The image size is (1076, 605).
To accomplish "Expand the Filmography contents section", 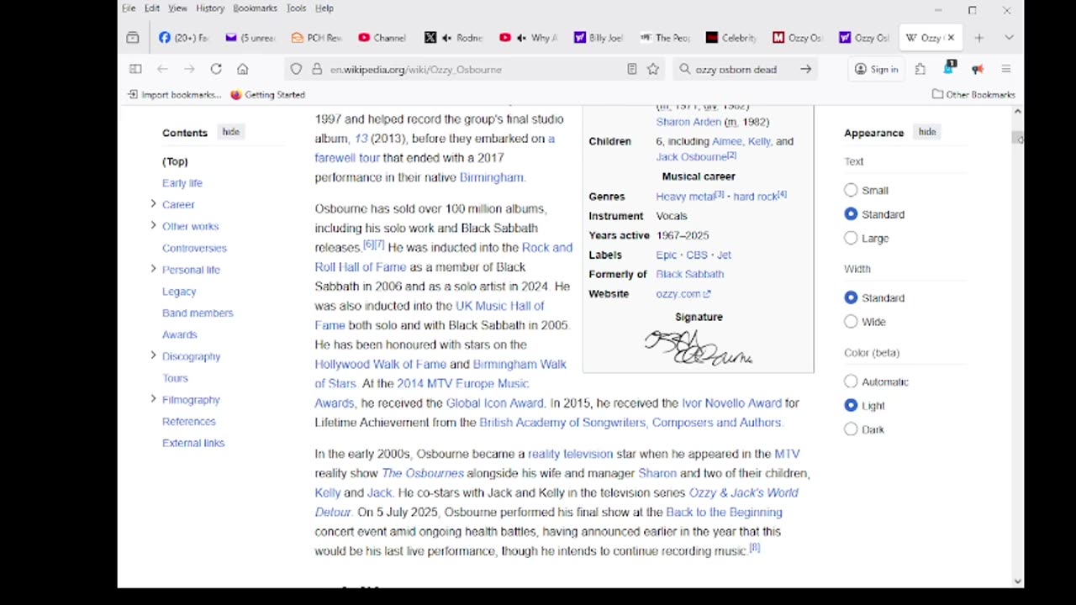I will click(153, 399).
